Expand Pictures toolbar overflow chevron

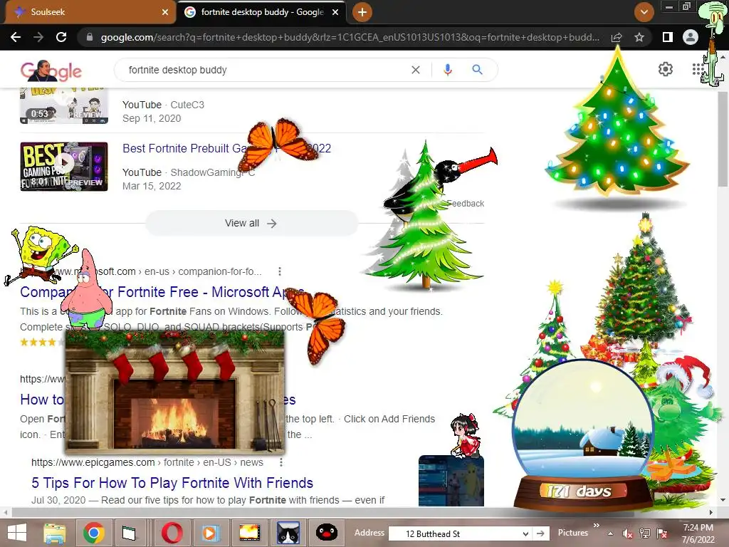point(596,526)
